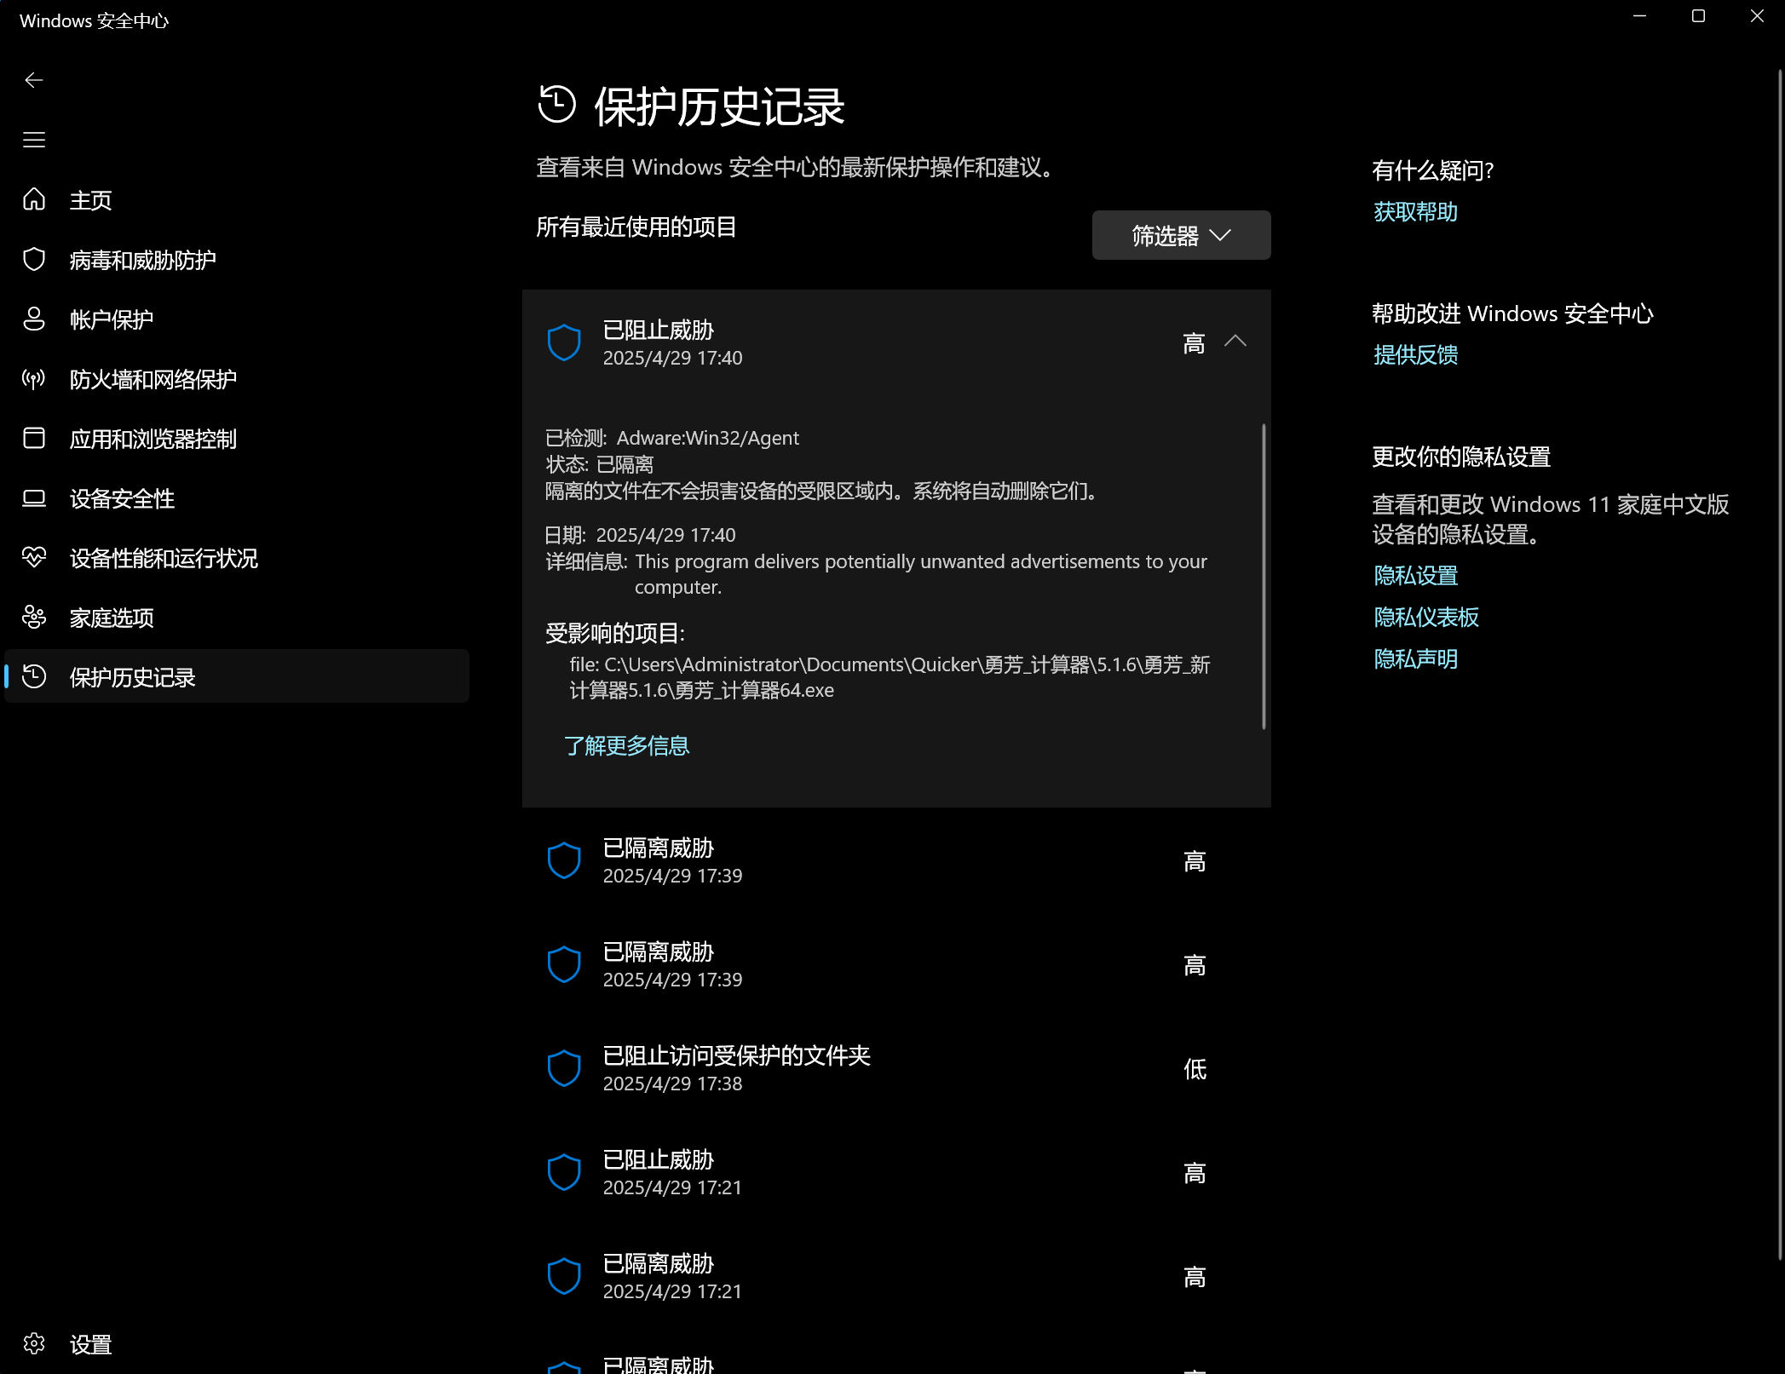This screenshot has height=1374, width=1785.
Task: Go to 帐户保护 section
Action: 237,319
